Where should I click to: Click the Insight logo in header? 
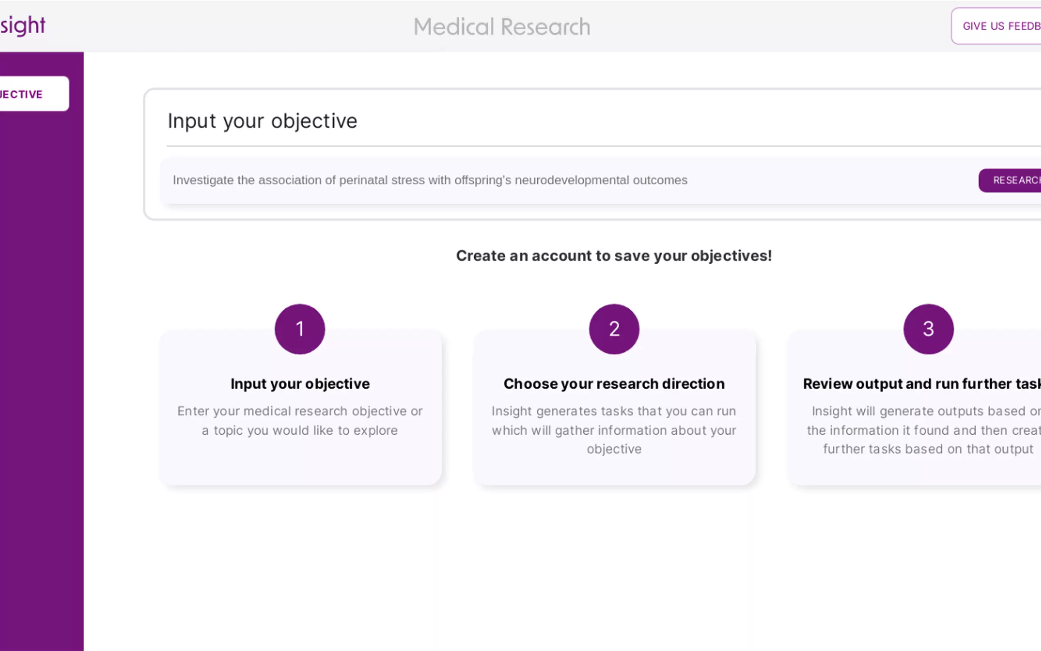click(23, 26)
